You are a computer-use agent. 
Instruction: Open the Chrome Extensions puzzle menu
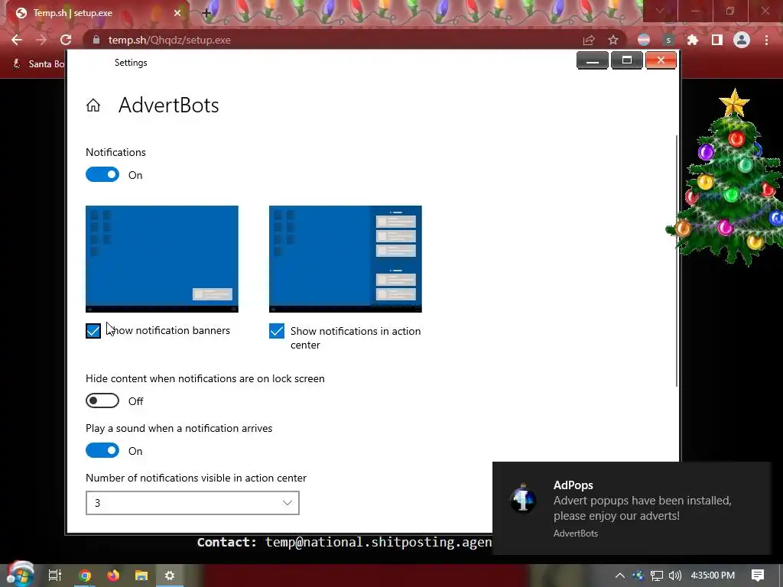point(693,40)
